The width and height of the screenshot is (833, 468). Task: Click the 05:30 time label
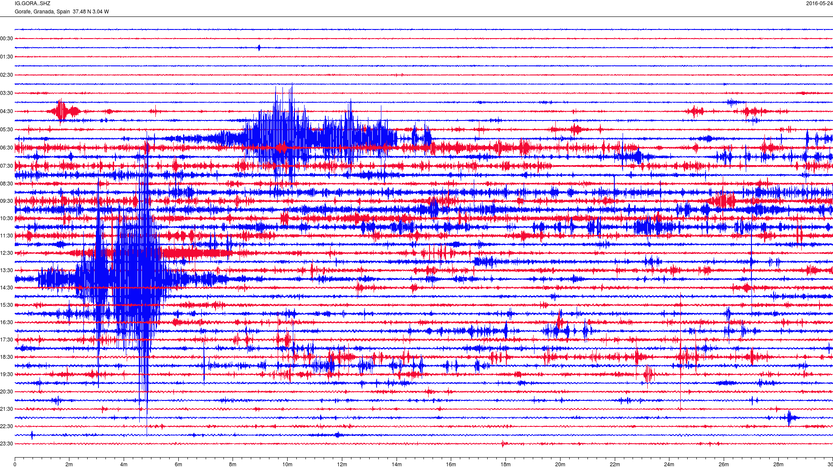pyautogui.click(x=7, y=130)
